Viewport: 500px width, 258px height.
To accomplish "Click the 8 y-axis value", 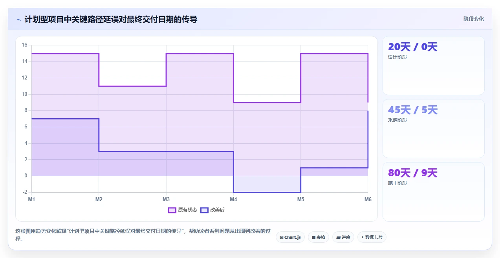I will coord(26,110).
